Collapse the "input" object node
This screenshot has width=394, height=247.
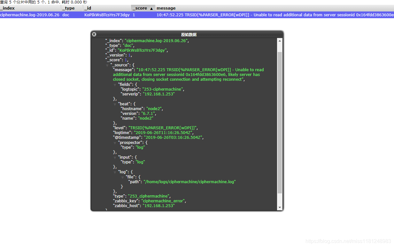[115, 157]
